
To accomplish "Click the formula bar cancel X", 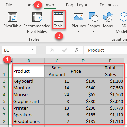I will [x=52, y=50].
